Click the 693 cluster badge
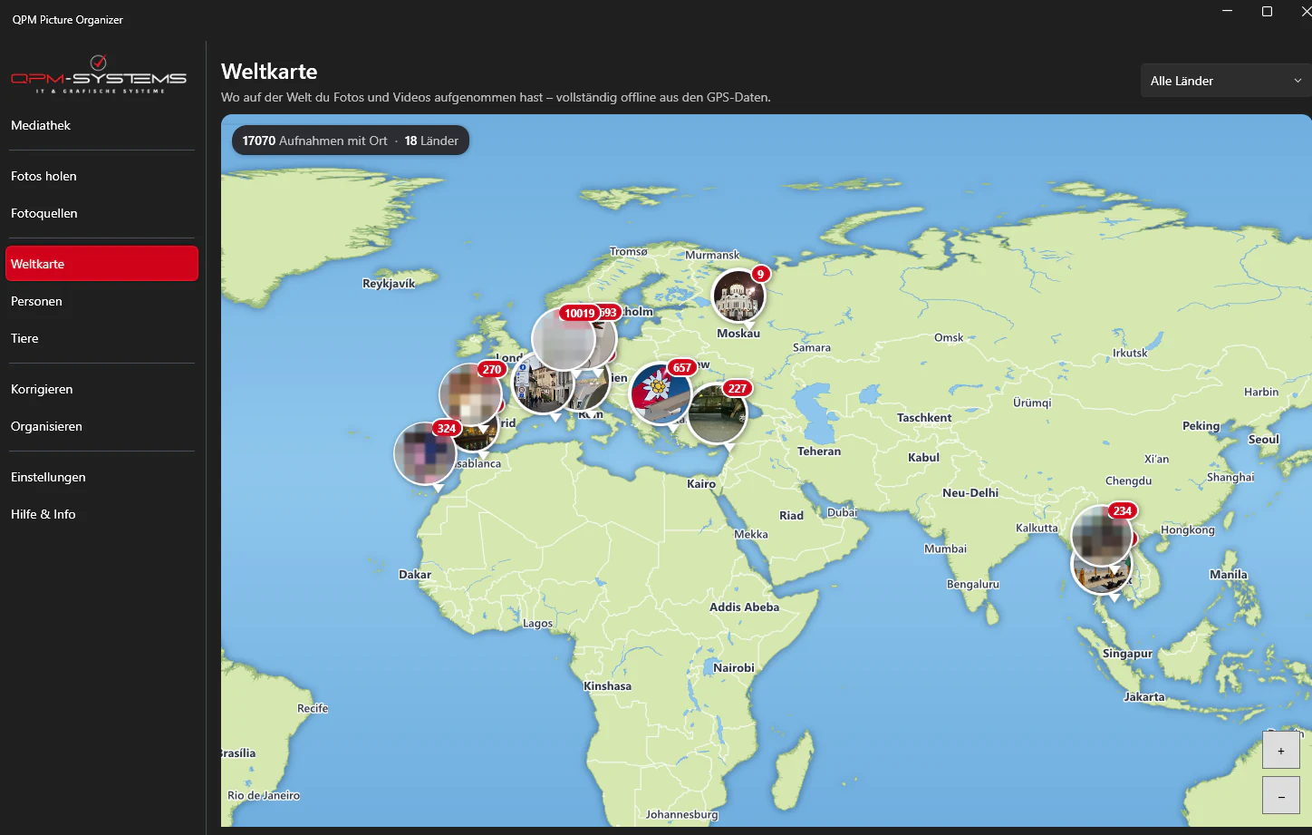This screenshot has width=1312, height=835. [609, 312]
